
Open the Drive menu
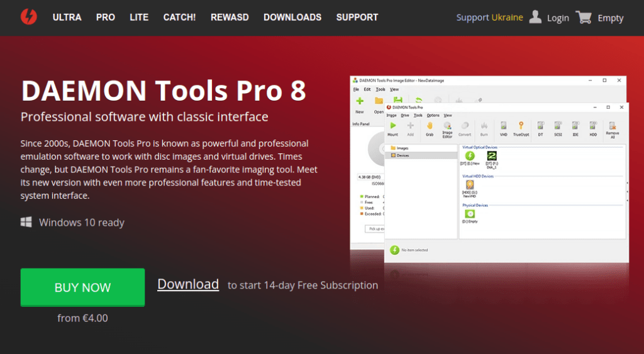coord(405,116)
